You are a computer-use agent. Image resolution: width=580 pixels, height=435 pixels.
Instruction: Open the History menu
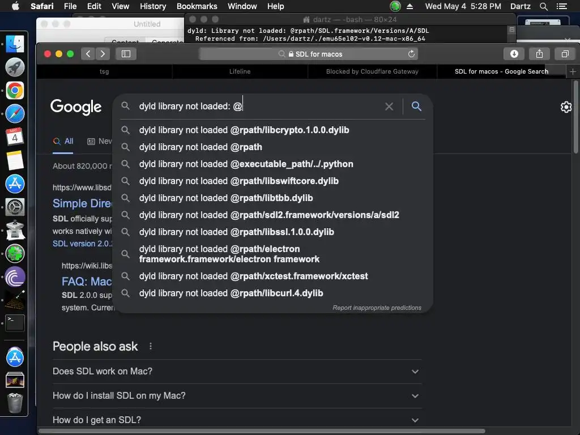coord(153,6)
